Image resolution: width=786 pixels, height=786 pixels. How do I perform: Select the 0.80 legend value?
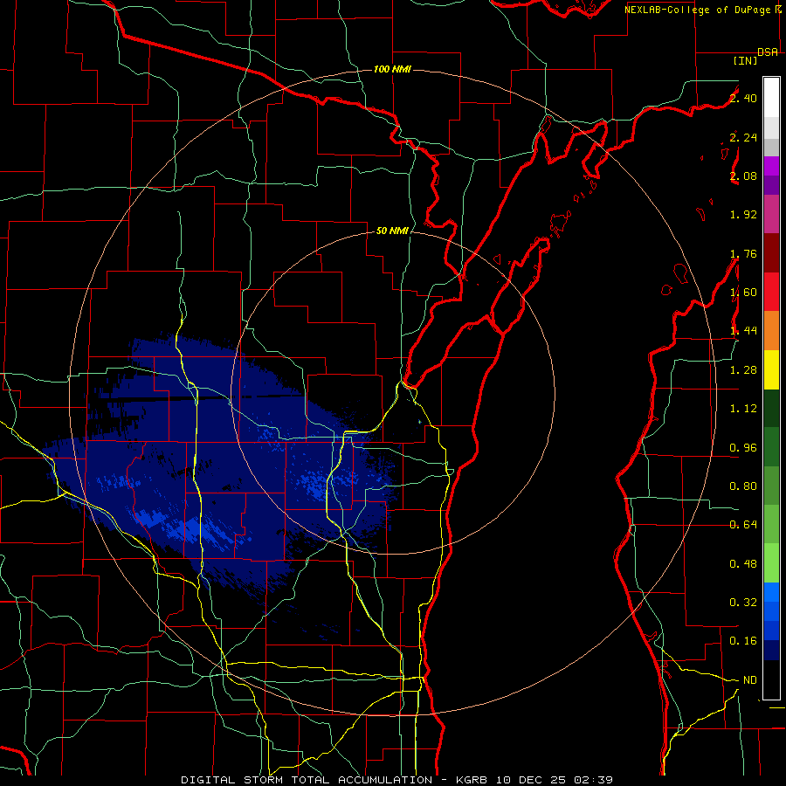pos(743,486)
